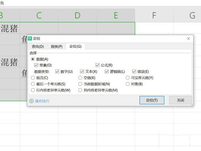Select 当前数据区域(N) radio option

[x=80, y=84]
